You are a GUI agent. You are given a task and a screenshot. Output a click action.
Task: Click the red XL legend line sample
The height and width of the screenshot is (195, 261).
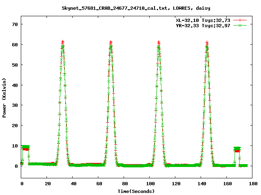click(240, 20)
